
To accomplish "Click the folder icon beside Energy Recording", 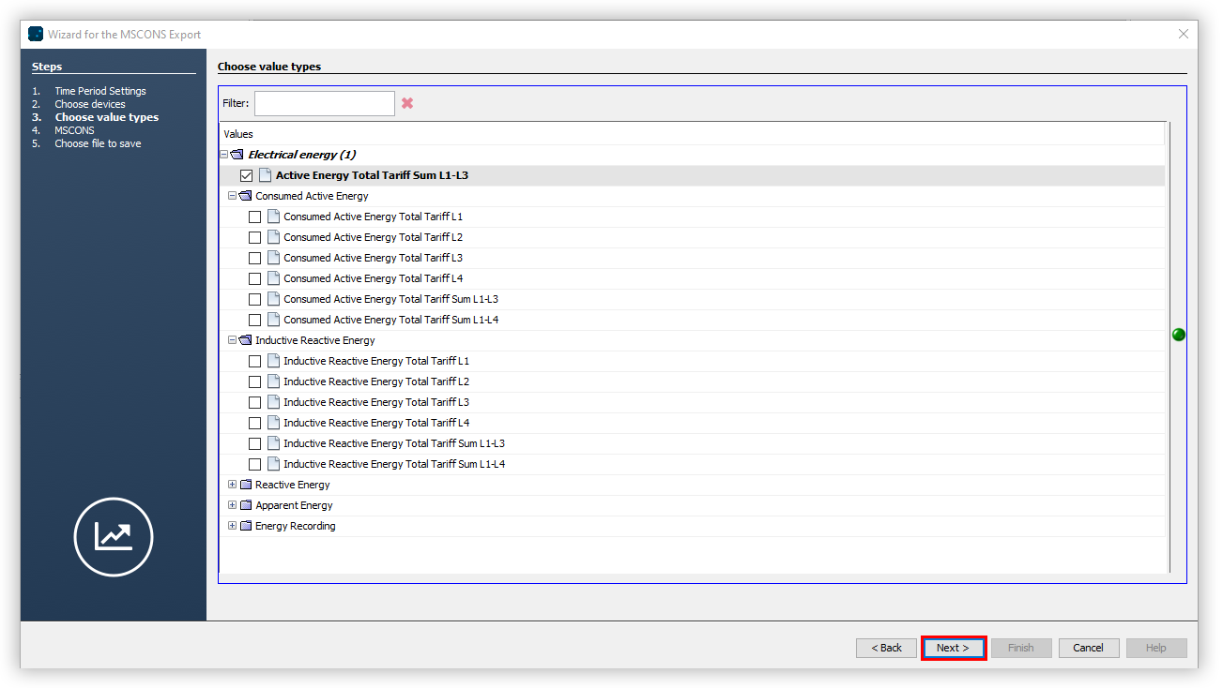I will tap(245, 525).
